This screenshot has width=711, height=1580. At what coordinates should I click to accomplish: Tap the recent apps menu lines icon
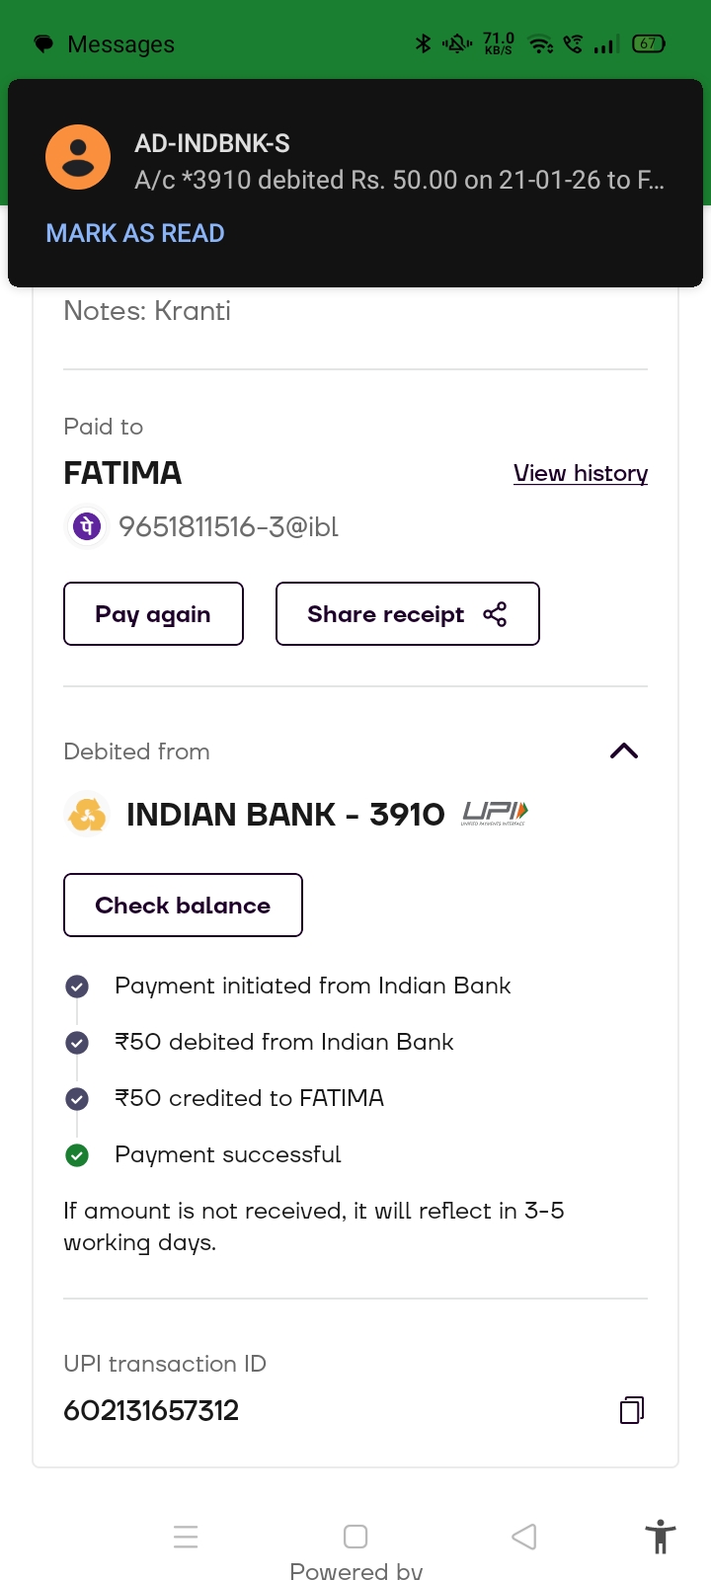[186, 1537]
